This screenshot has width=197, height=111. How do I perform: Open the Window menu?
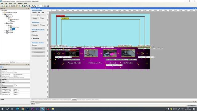[x=20, y=3]
